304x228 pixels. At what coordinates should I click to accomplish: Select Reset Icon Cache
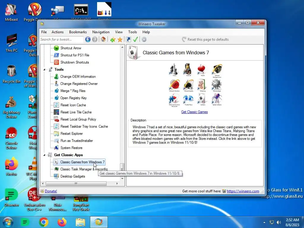point(73,105)
